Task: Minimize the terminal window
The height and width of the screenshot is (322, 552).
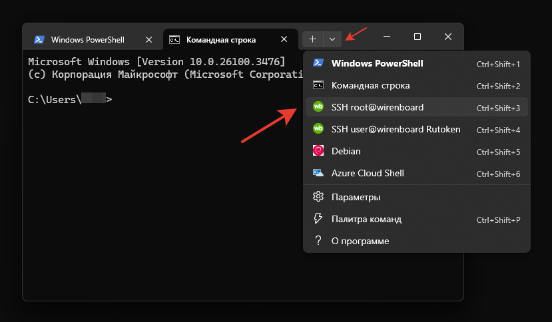Action: [387, 37]
